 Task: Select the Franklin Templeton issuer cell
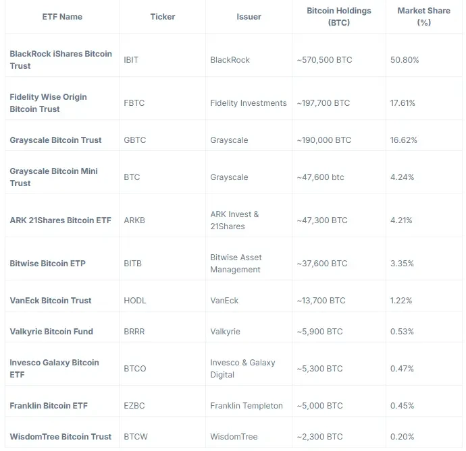247,406
